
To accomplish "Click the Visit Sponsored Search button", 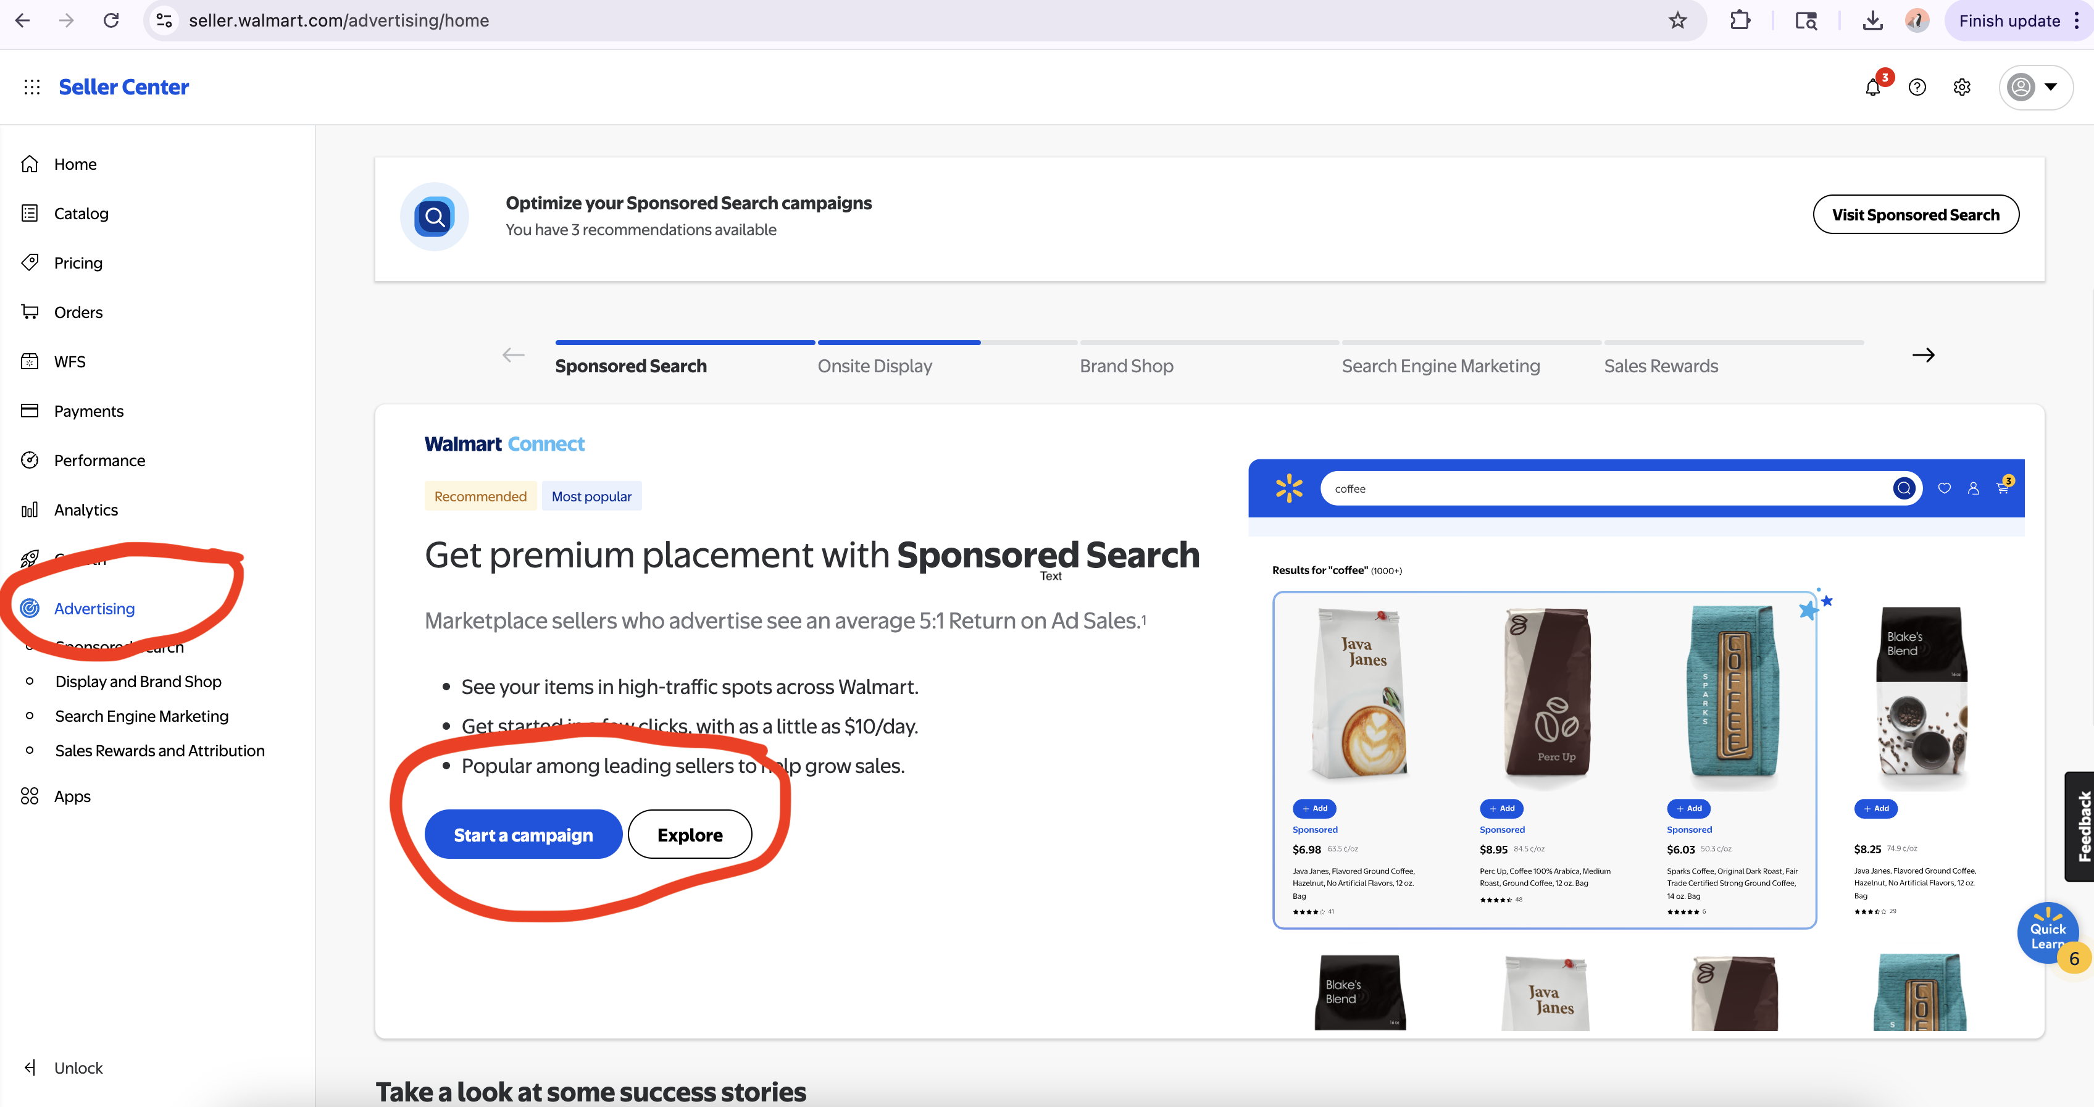I will 1916,214.
